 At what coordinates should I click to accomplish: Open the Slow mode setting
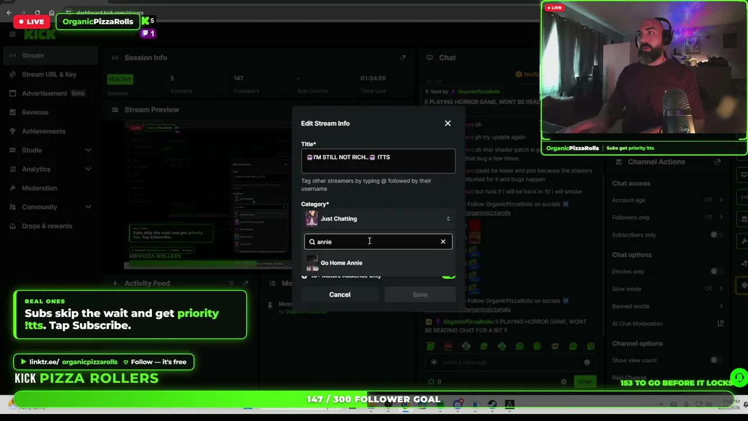[x=668, y=289]
